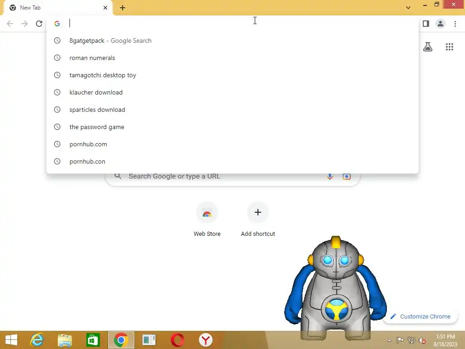
Task: Open Windows Store from taskbar
Action: point(93,340)
